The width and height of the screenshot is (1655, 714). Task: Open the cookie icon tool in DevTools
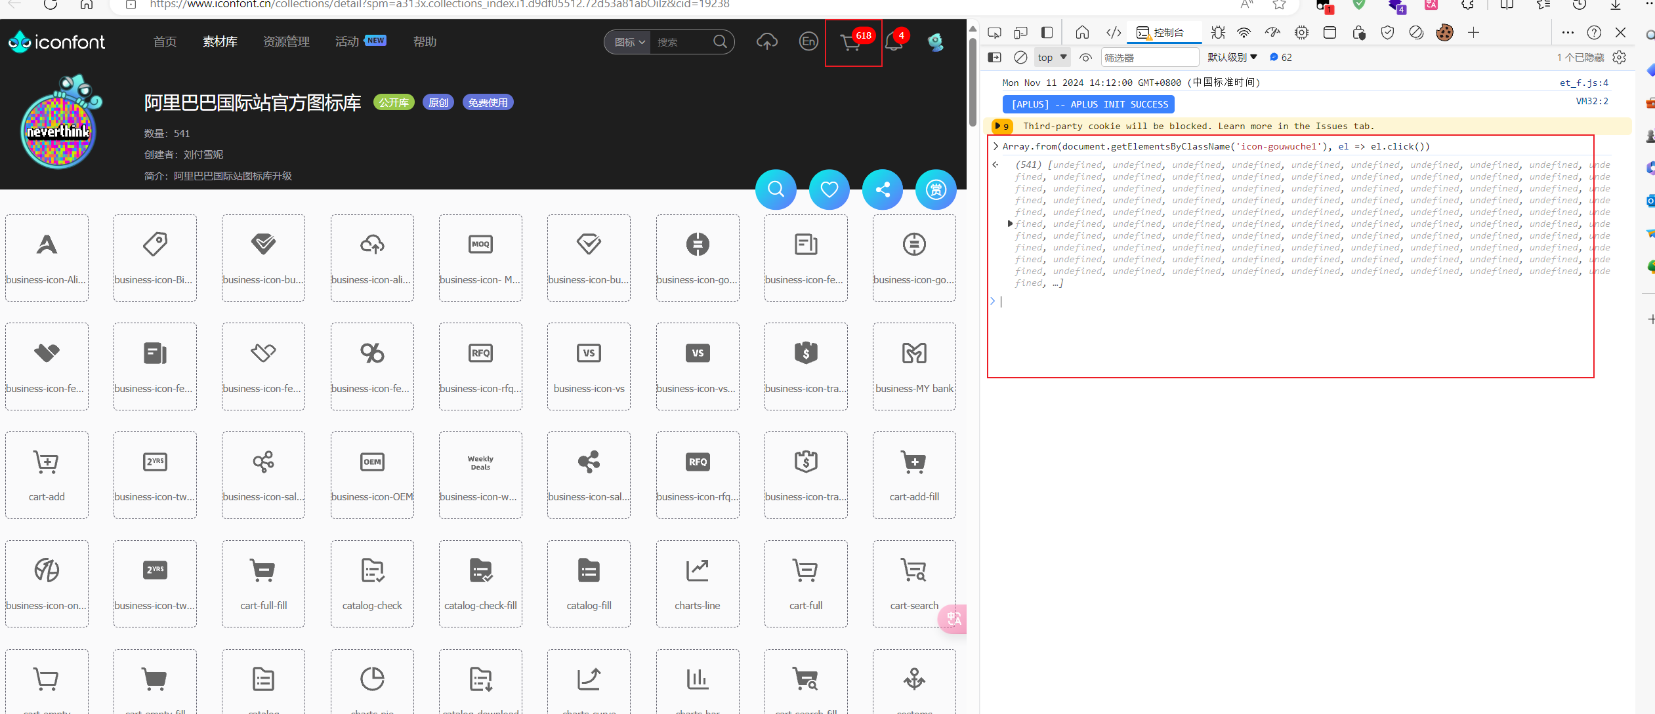(x=1444, y=33)
